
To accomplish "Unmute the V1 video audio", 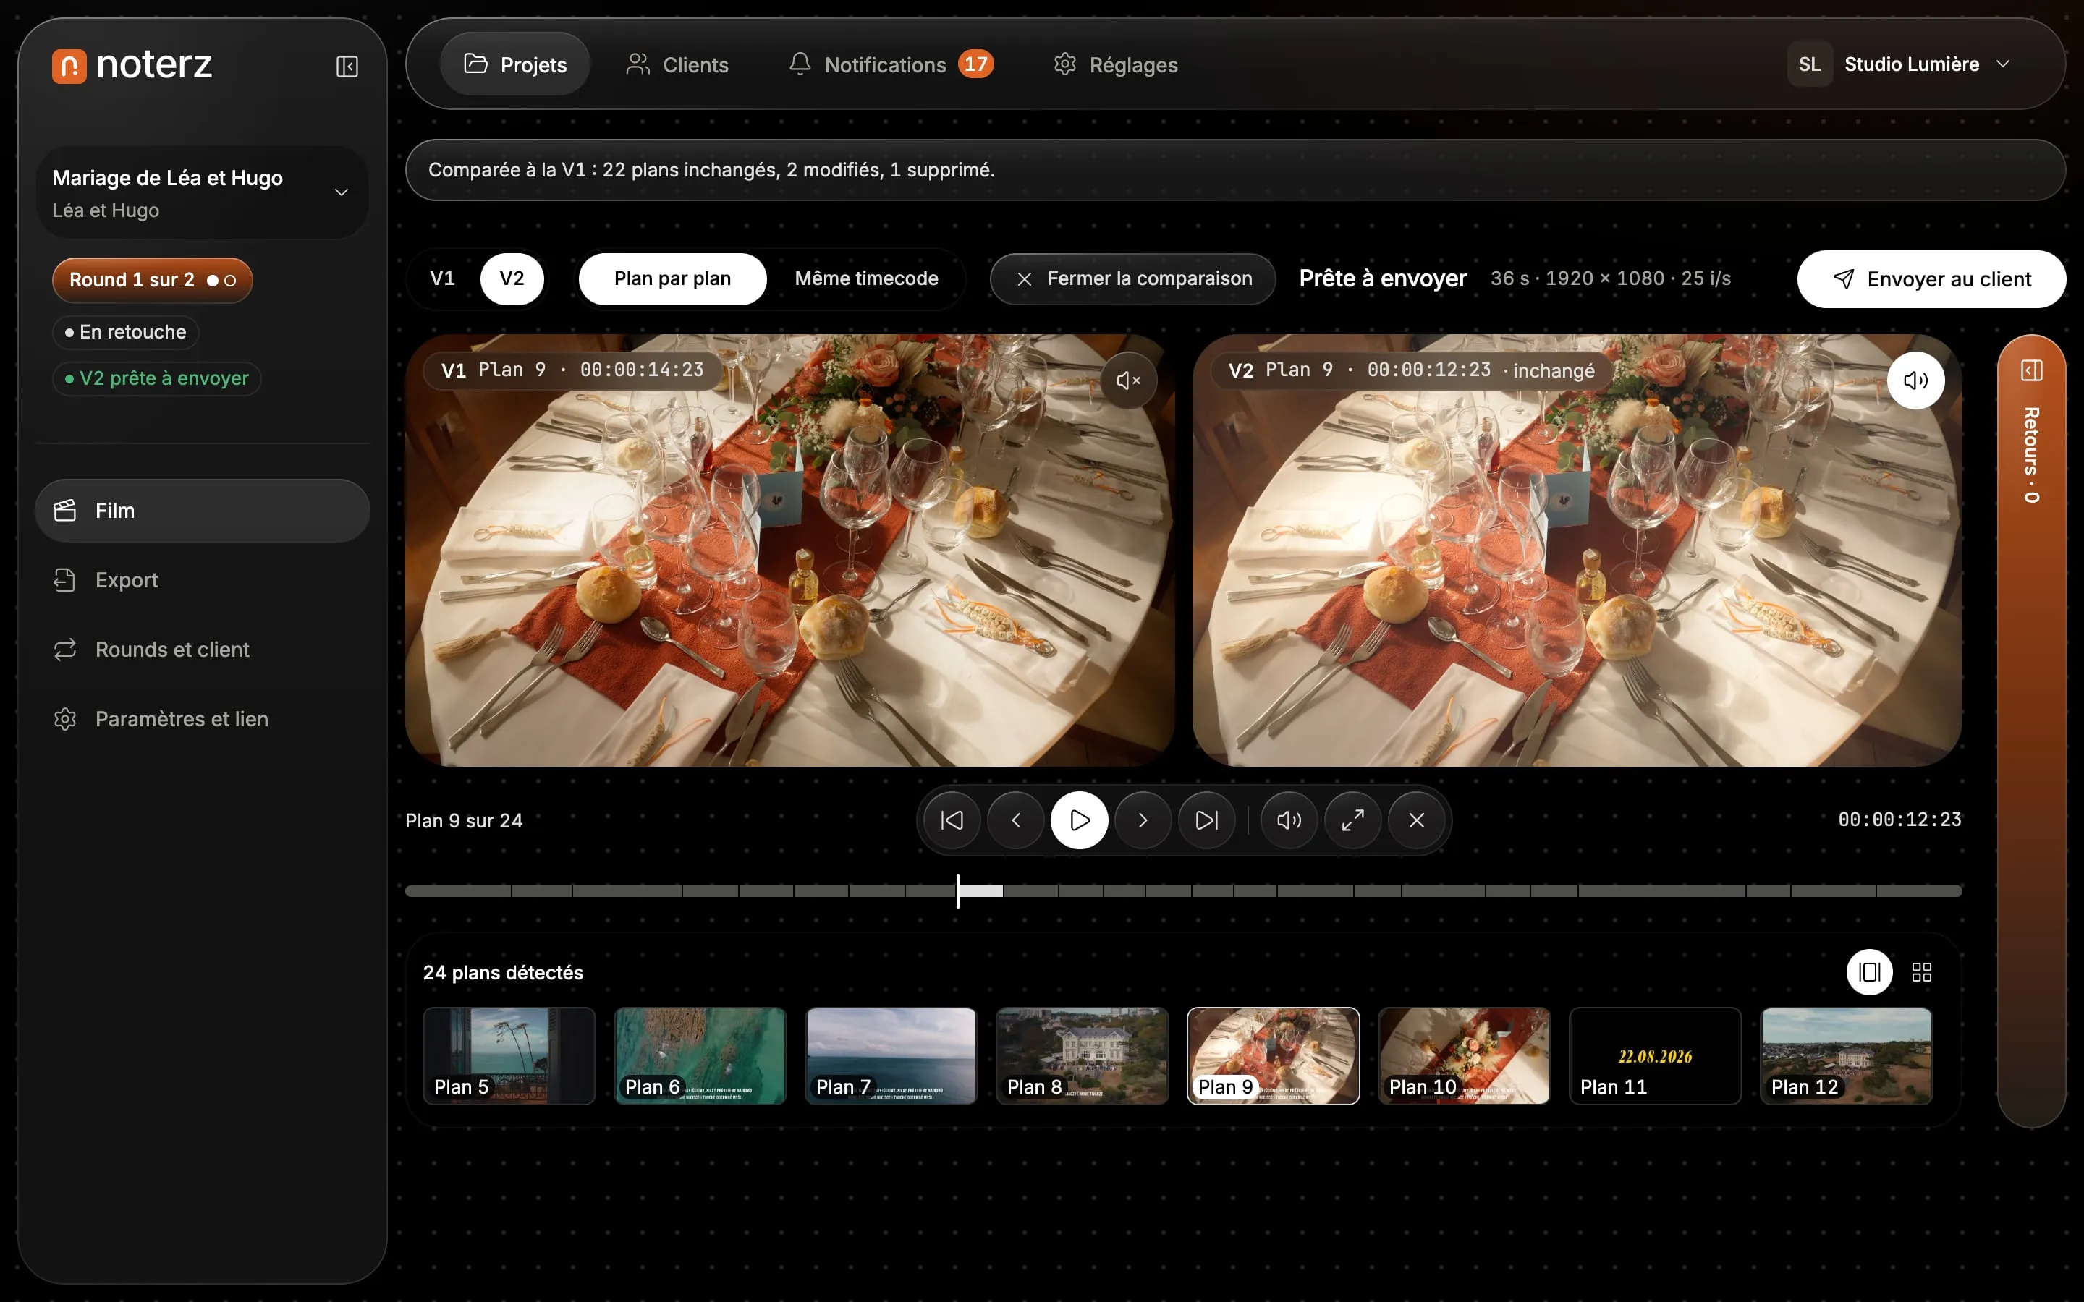I will click(x=1128, y=380).
